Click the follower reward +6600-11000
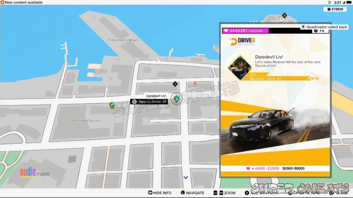This screenshot has width=353, height=198. point(262,168)
